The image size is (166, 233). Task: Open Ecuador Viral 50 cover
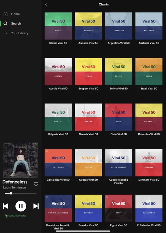[x=88, y=208]
